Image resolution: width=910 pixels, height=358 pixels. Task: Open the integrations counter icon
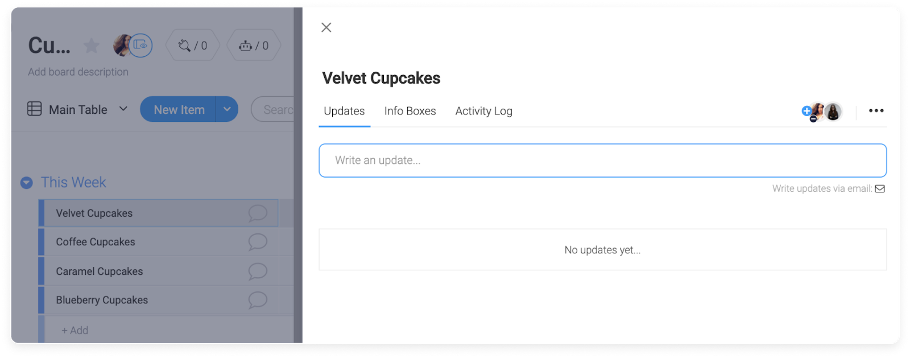[193, 46]
